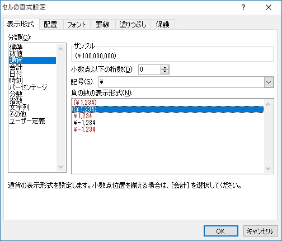Image resolution: width=282 pixels, height=241 pixels.
Task: Select 時刻 in the category list
Action: coord(32,81)
